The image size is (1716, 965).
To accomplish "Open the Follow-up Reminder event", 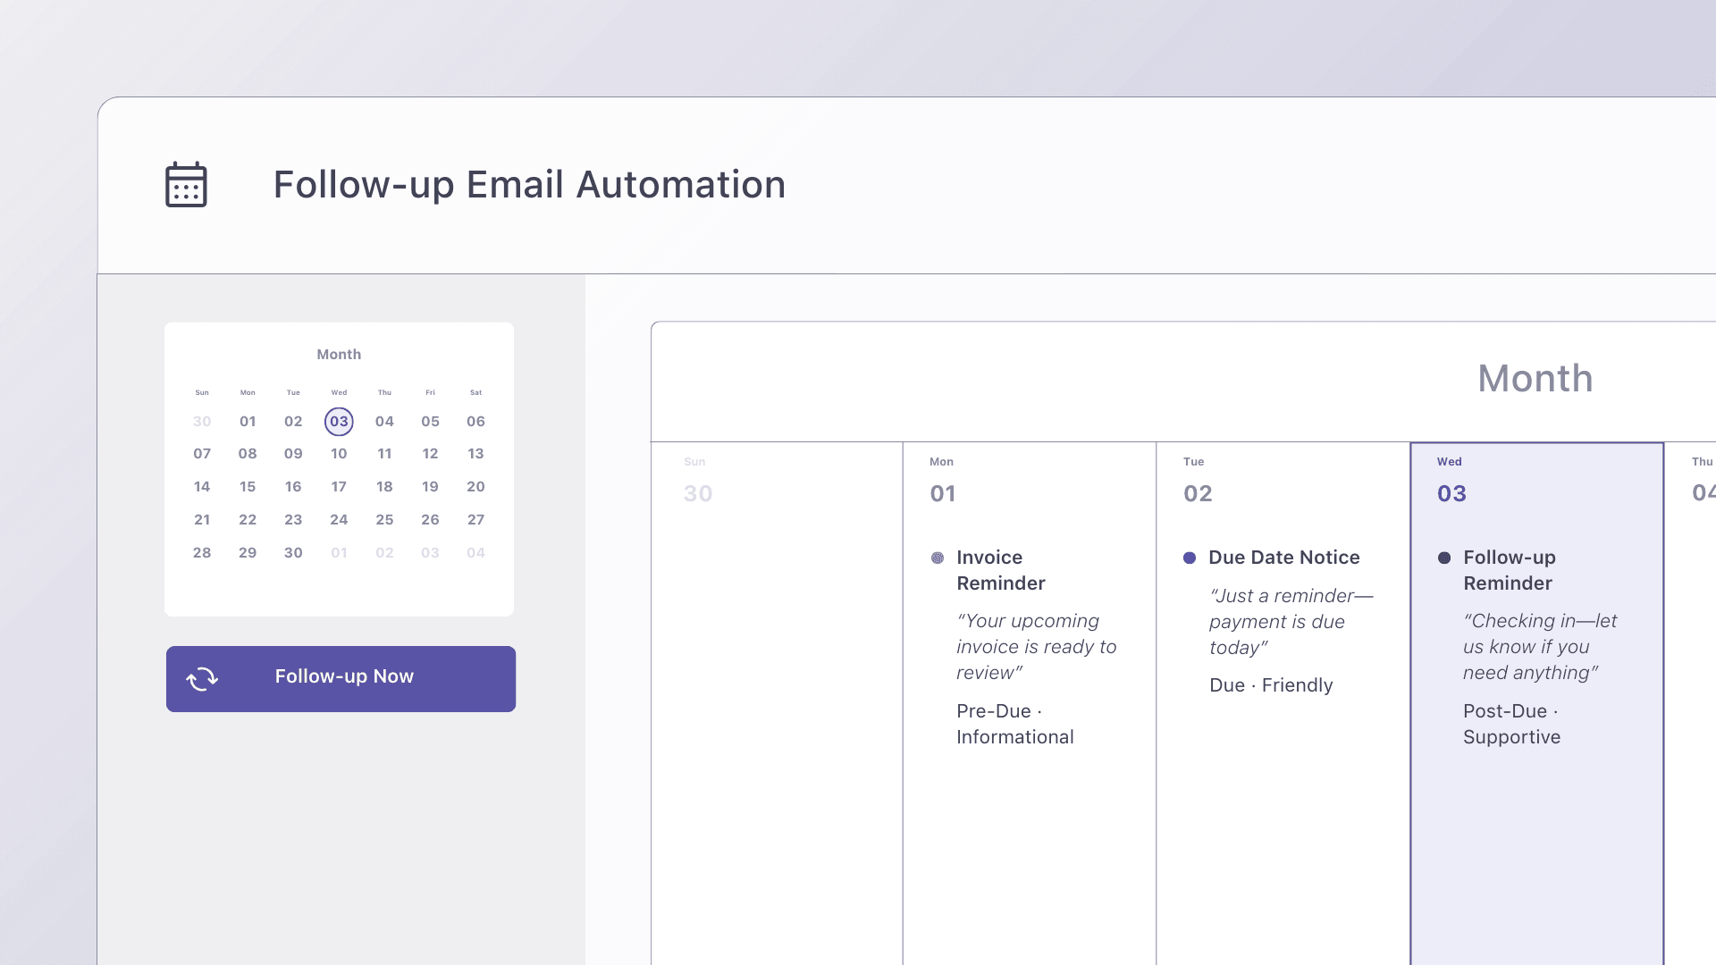I will (1509, 570).
